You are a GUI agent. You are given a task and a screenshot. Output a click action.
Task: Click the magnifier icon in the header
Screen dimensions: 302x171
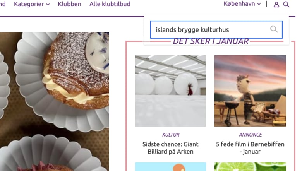tap(286, 4)
